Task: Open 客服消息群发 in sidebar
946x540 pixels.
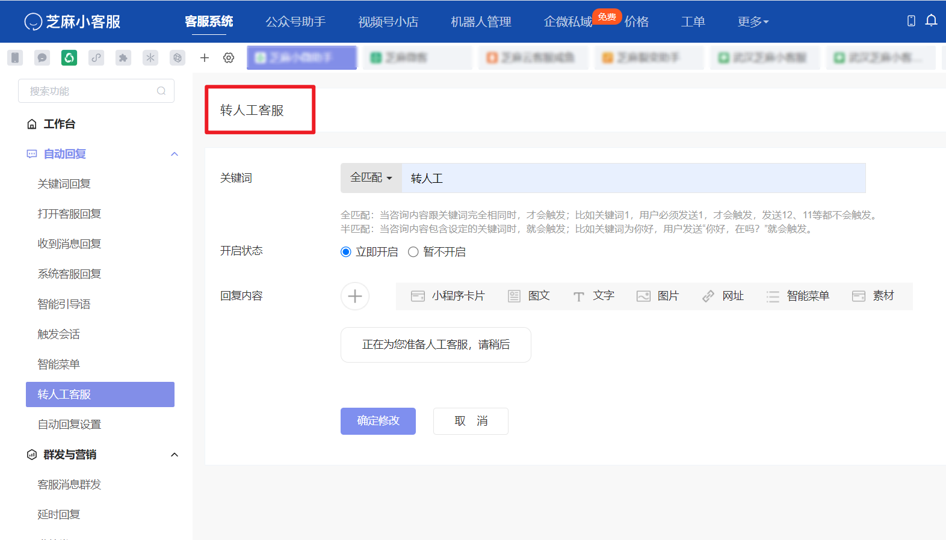Action: coord(69,485)
